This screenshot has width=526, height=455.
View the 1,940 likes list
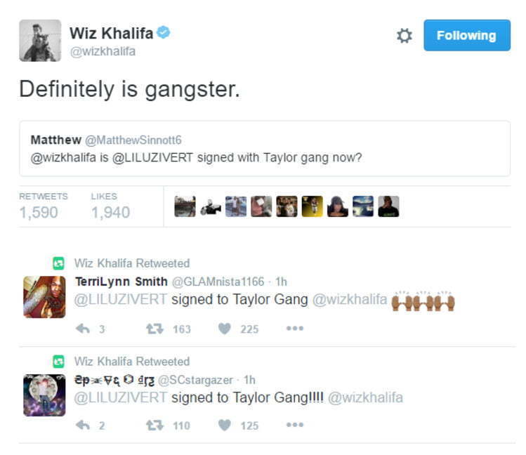[x=110, y=206]
